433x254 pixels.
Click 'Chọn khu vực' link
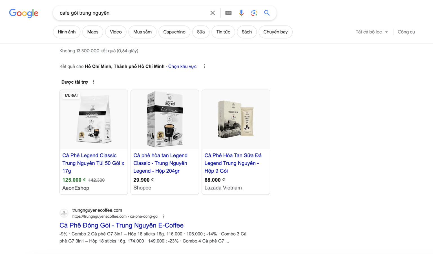click(x=182, y=66)
